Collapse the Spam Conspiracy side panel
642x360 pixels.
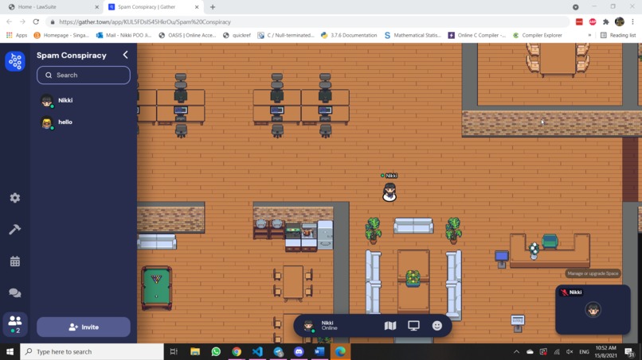pyautogui.click(x=125, y=55)
